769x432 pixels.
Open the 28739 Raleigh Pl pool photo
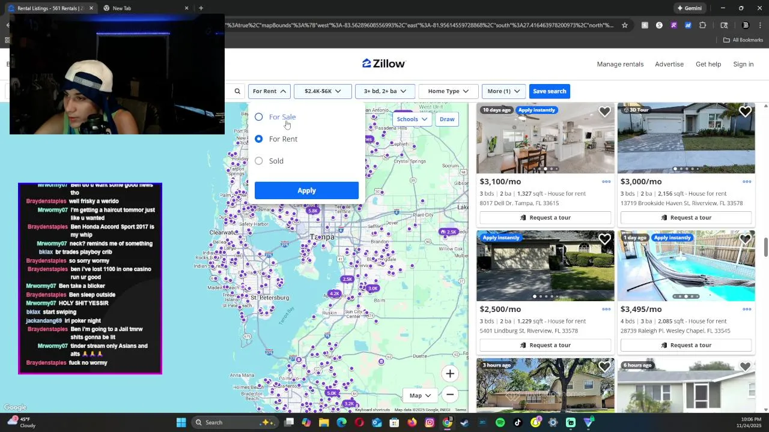(x=686, y=266)
